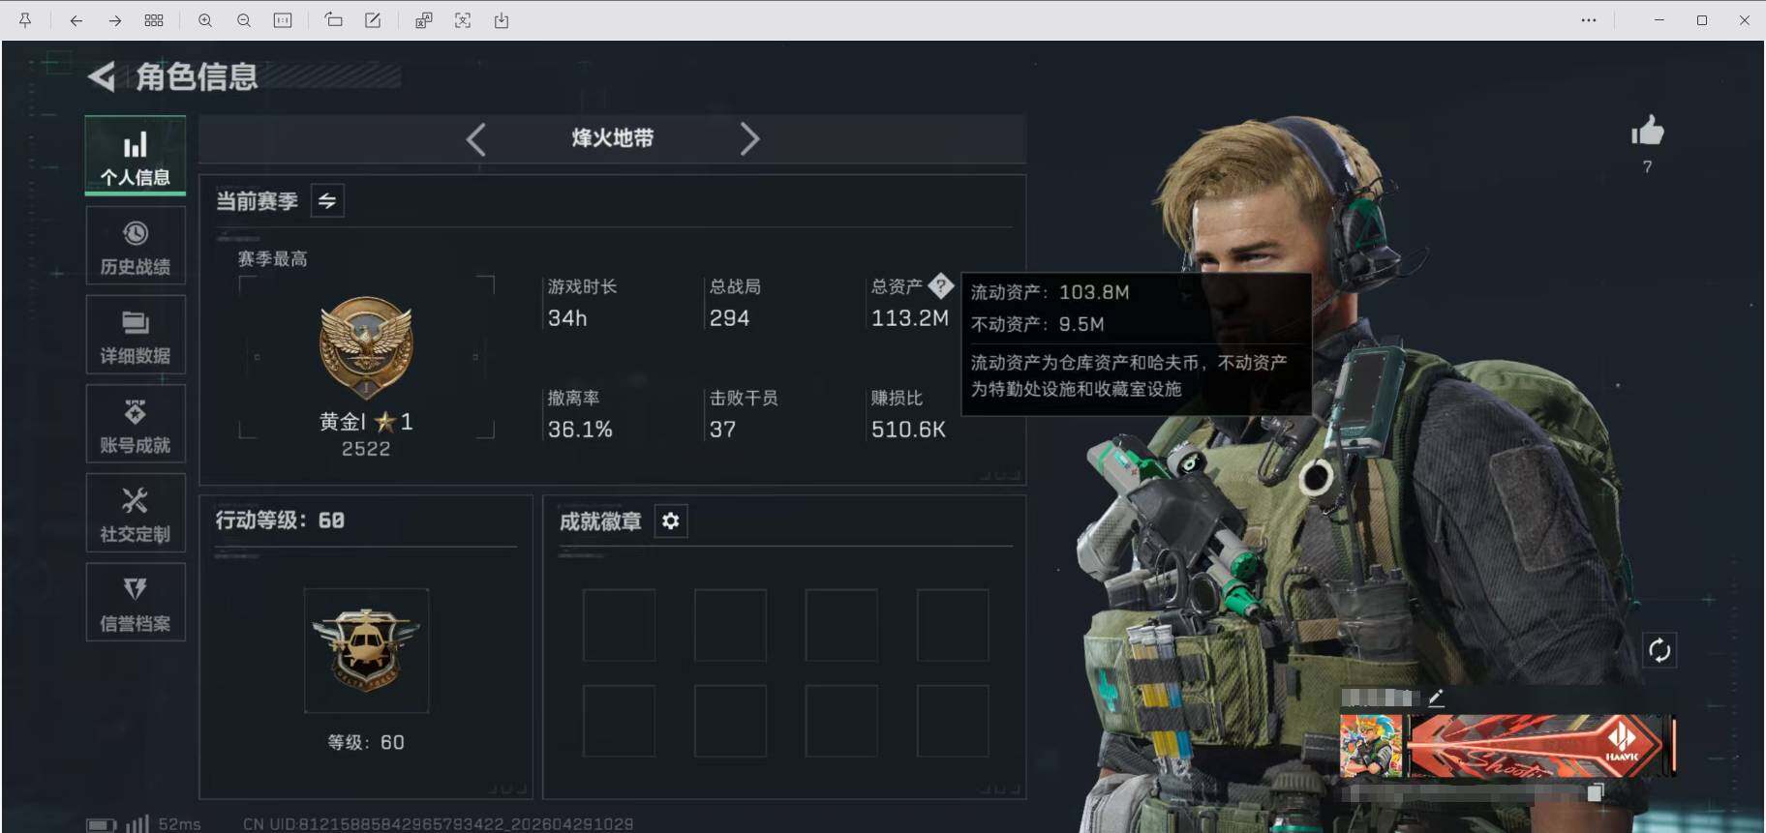Viewport: 1766px width, 833px height.
Task: Zoom in on the image
Action: 205,20
